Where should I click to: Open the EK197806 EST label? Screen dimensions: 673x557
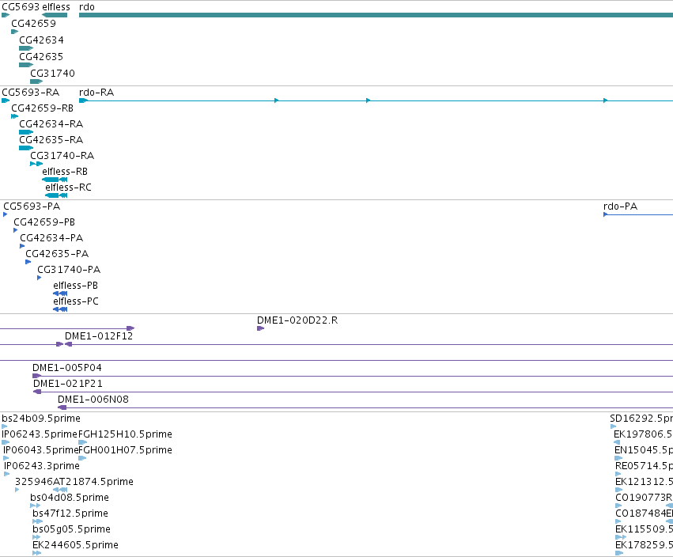[x=644, y=434]
